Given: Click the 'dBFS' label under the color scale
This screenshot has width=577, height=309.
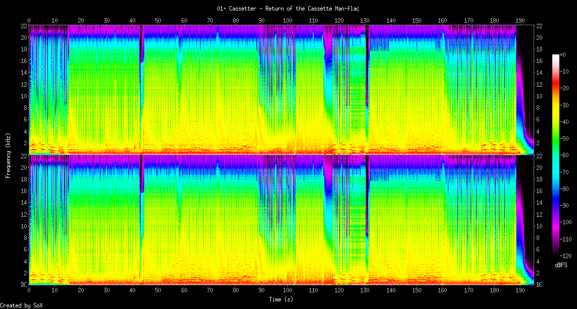Looking at the screenshot, I should pyautogui.click(x=561, y=265).
